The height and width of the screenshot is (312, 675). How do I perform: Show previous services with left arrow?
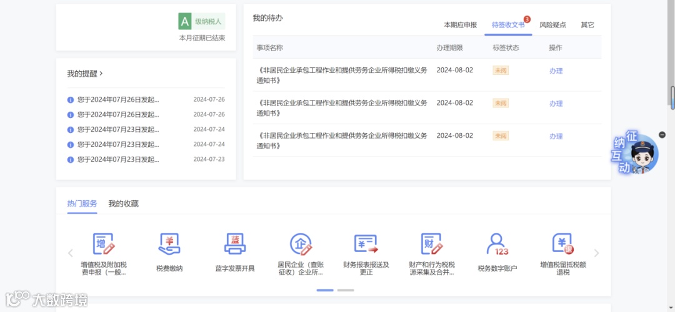71,253
